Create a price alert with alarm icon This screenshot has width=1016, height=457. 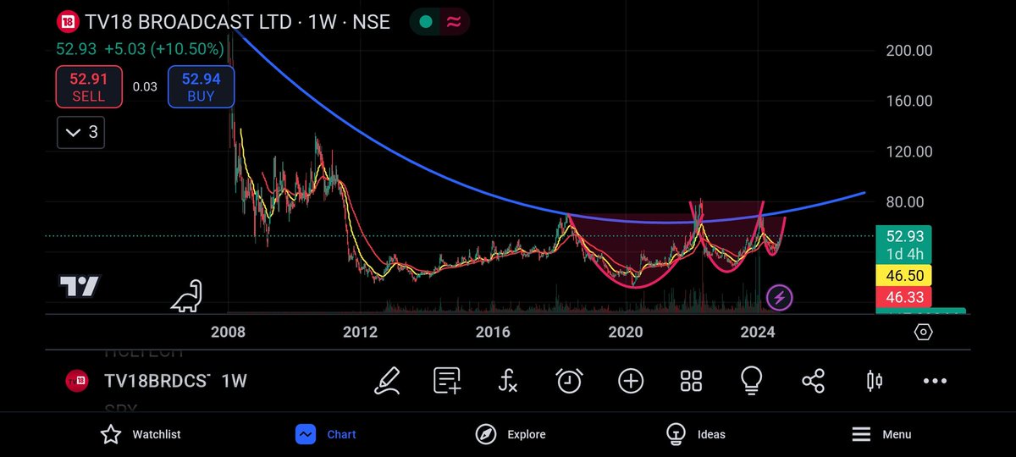(569, 381)
